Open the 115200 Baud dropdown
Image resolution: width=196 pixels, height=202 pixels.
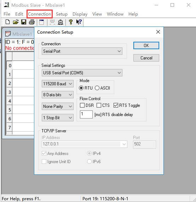click(x=58, y=84)
